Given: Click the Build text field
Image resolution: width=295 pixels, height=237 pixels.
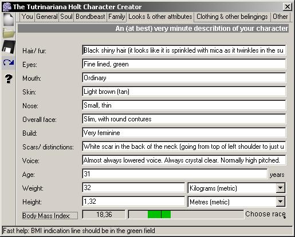Looking at the screenshot, I should coord(184,133).
